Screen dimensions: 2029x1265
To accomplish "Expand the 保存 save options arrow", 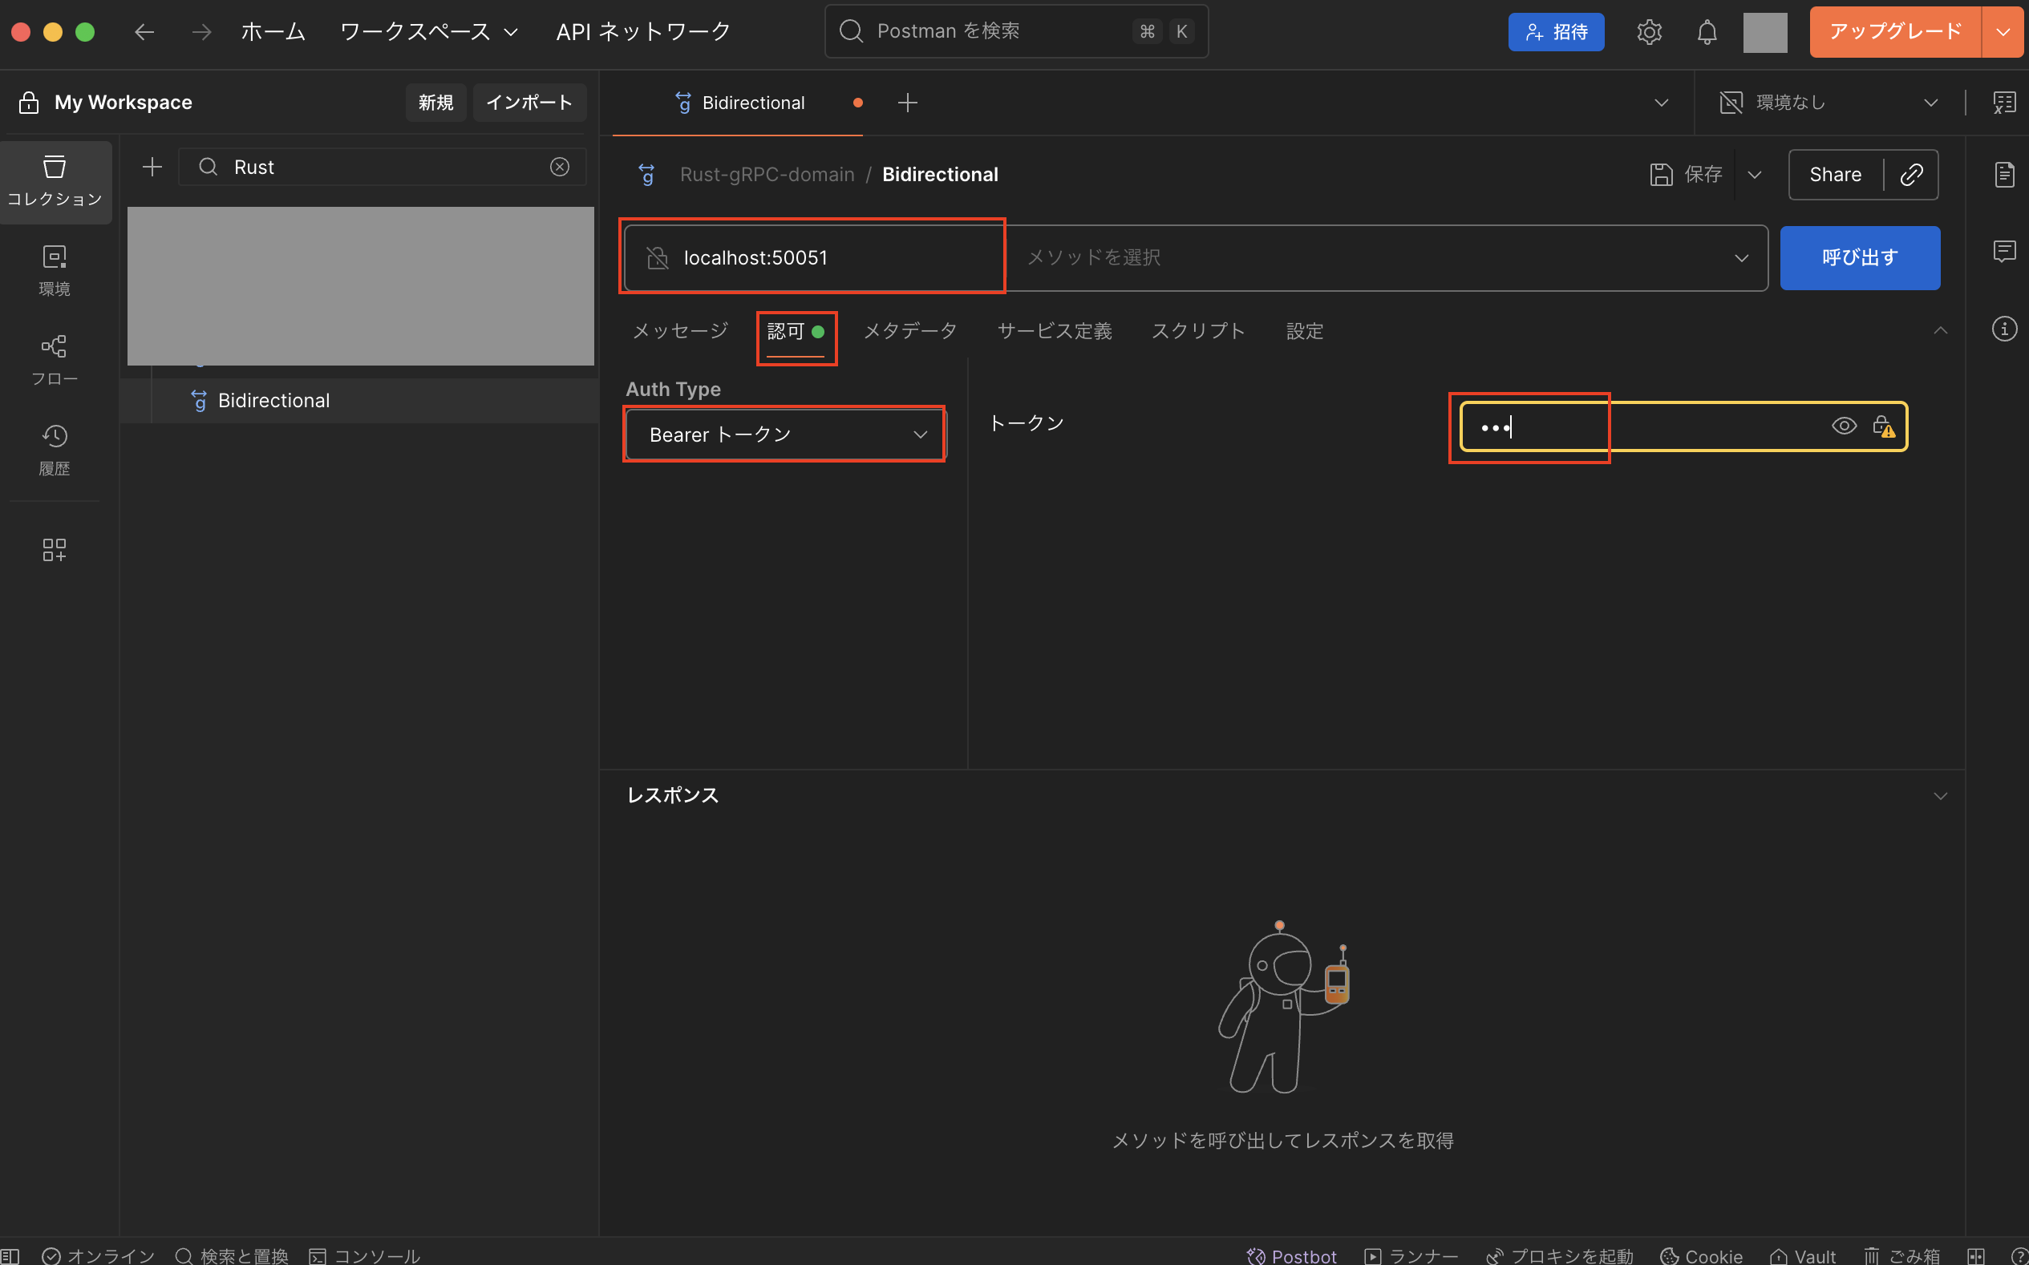I will 1755,174.
